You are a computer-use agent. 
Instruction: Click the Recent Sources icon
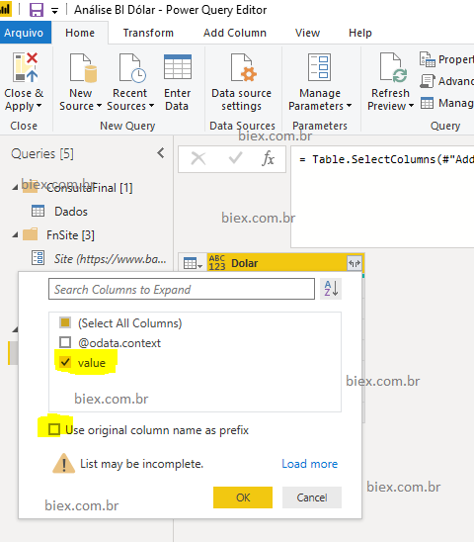132,67
